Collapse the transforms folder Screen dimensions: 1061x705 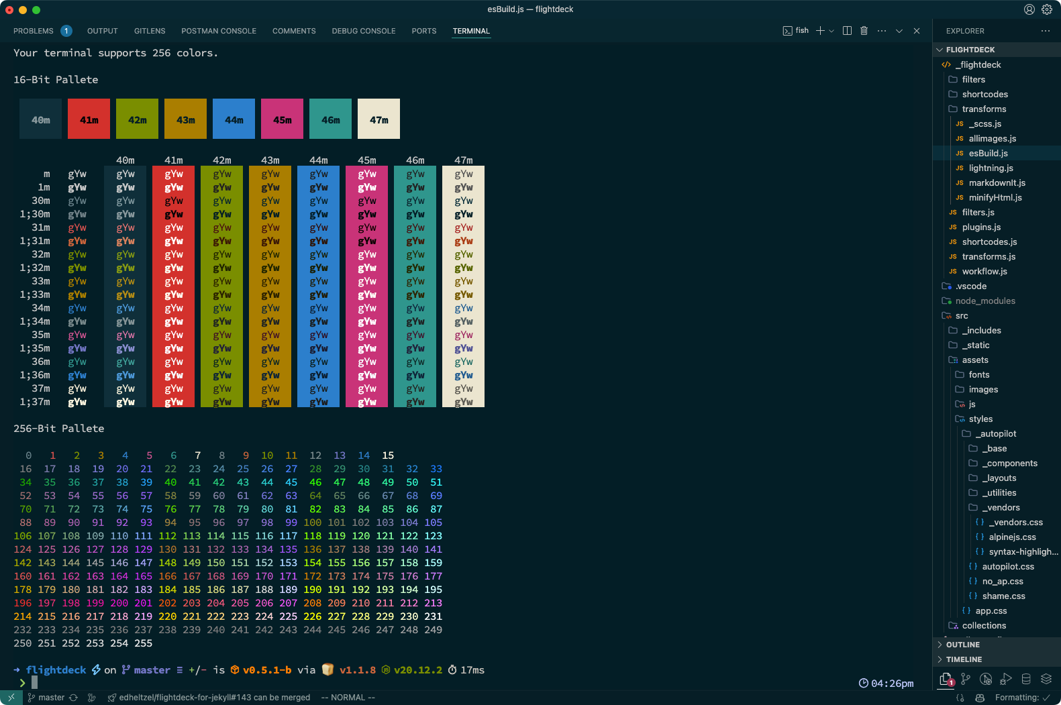pyautogui.click(x=997, y=109)
